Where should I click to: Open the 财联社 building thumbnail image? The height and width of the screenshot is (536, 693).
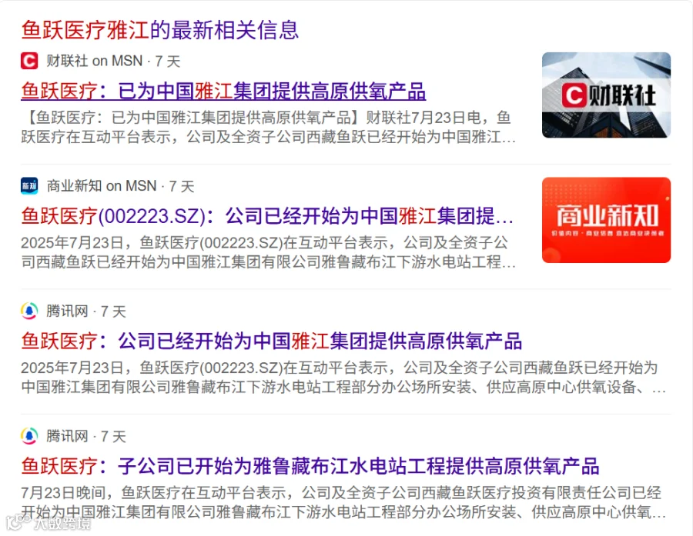(x=606, y=95)
